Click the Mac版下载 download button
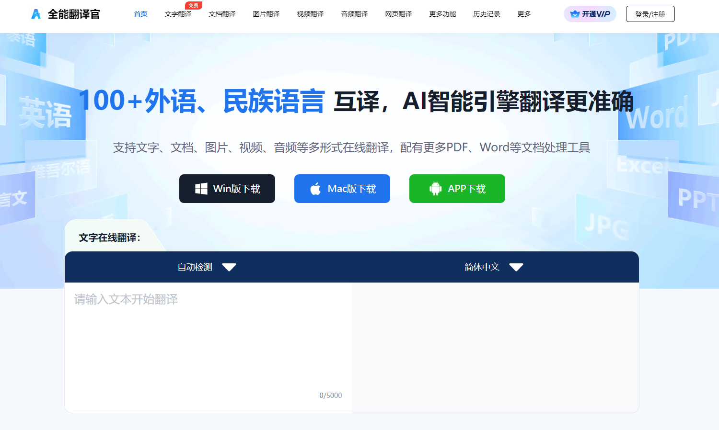Viewport: 719px width, 430px height. [342, 188]
